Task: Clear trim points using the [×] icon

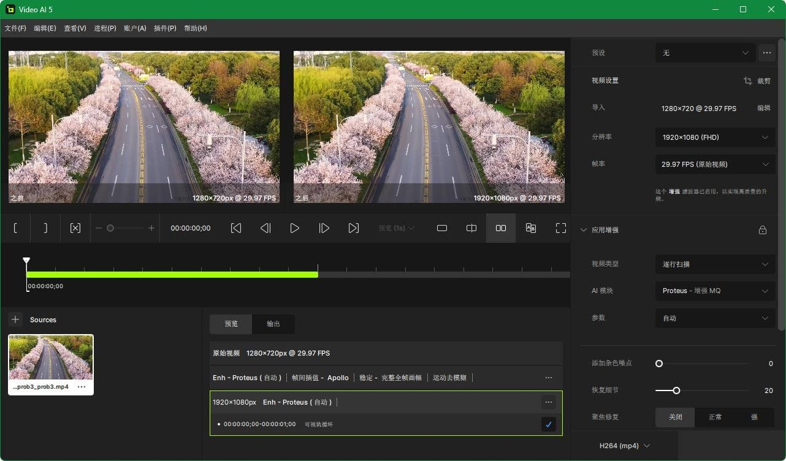Action: coord(75,228)
